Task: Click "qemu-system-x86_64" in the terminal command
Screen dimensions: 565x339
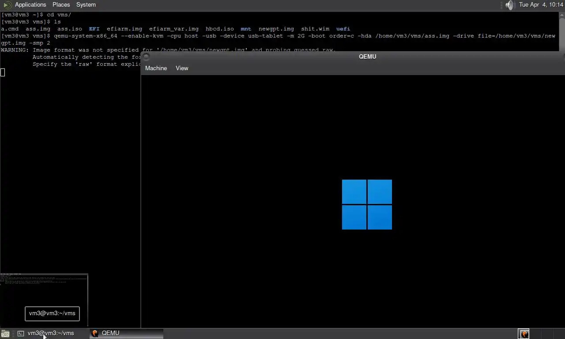Action: click(86, 36)
